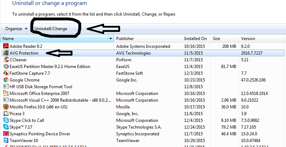Select the AVG Protection icon
This screenshot has height=147, width=286.
click(x=6, y=53)
